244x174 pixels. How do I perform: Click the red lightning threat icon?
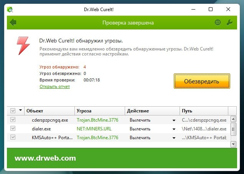(x=23, y=46)
